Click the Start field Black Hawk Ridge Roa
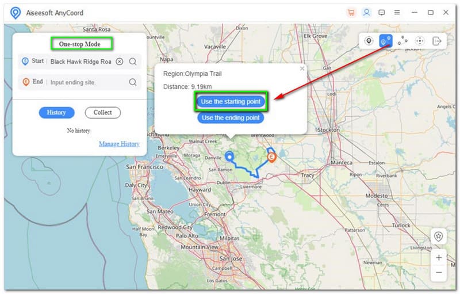The image size is (460, 294). [80, 62]
